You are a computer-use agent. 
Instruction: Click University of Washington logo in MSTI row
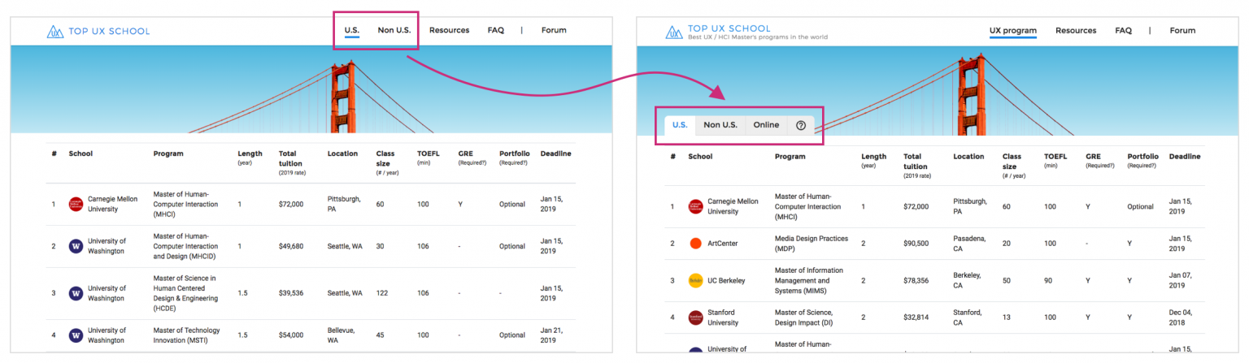(x=76, y=335)
